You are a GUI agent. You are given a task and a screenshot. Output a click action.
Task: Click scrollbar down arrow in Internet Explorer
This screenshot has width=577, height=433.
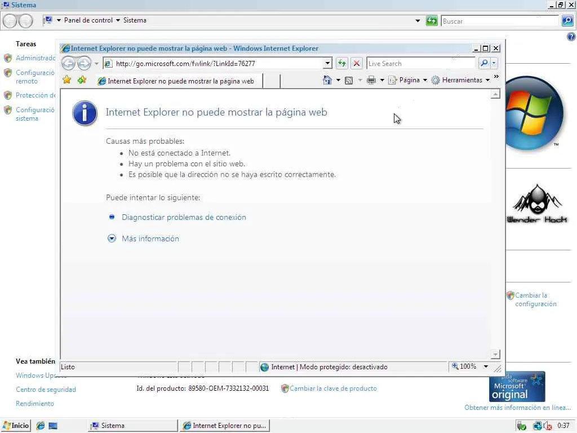pos(495,354)
